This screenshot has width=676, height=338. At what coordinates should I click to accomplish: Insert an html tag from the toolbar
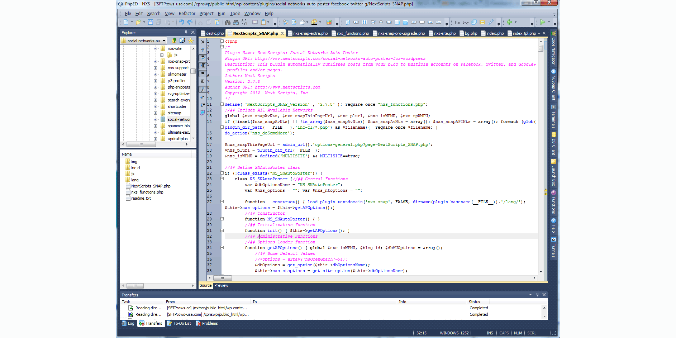pos(458,22)
